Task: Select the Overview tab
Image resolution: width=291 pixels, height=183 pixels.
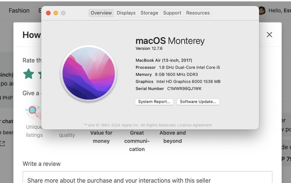Action: (101, 13)
